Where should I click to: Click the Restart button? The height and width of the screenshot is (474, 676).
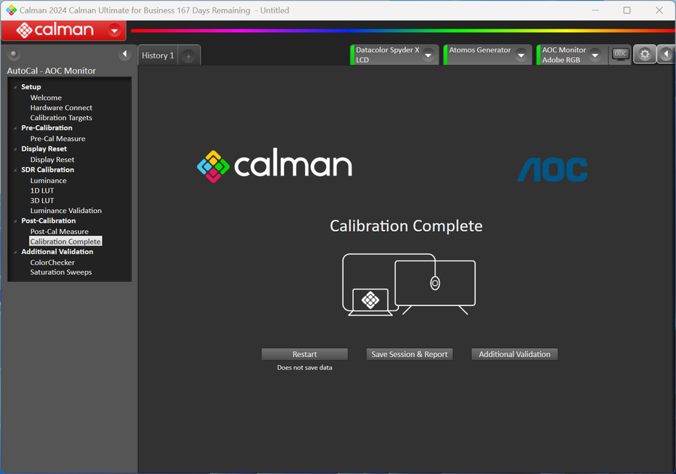(304, 354)
